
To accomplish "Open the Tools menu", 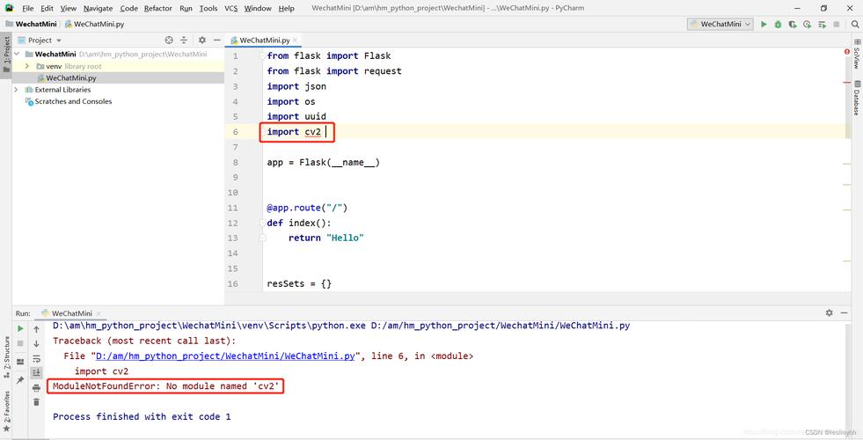I will point(208,8).
